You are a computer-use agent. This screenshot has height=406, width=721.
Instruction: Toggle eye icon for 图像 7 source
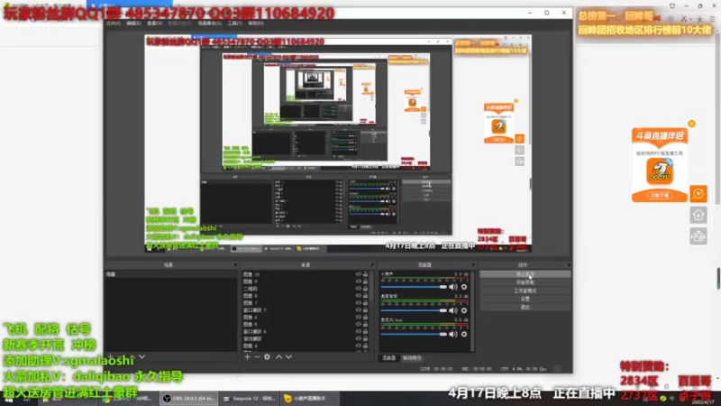358,303
